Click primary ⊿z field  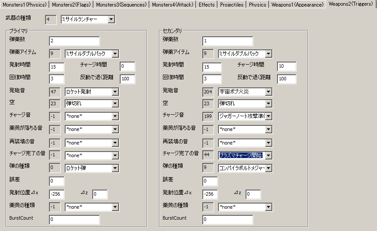pyautogui.click(x=100, y=194)
